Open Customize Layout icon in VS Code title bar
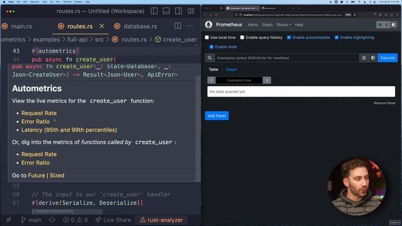The height and width of the screenshot is (226, 402). click(191, 11)
